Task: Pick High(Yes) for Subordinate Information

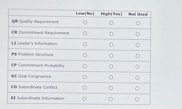Action: 111,99
